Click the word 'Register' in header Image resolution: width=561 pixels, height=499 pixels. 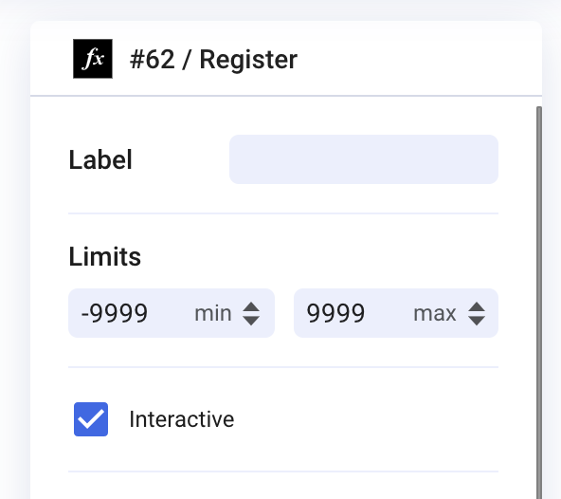[248, 60]
